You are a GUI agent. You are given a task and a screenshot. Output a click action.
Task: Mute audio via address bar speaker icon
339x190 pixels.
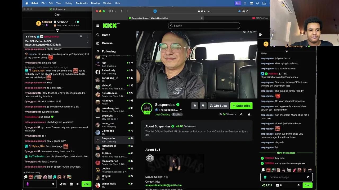(239, 11)
